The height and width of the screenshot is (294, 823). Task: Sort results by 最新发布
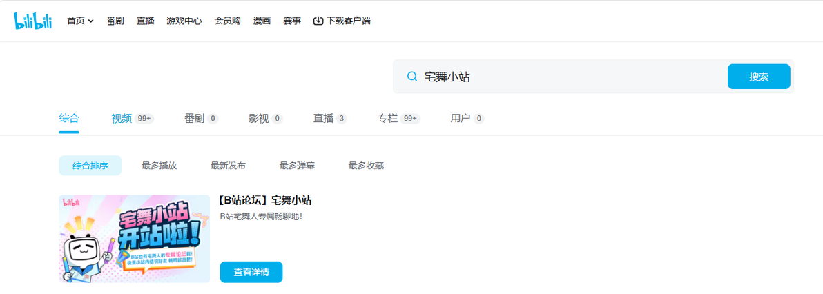tap(228, 166)
